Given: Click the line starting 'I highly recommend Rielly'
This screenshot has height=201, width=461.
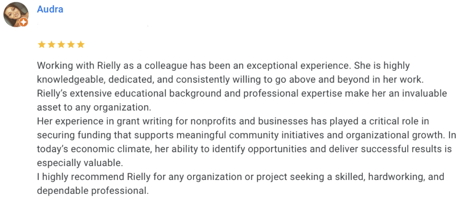Looking at the screenshot, I should [241, 177].
